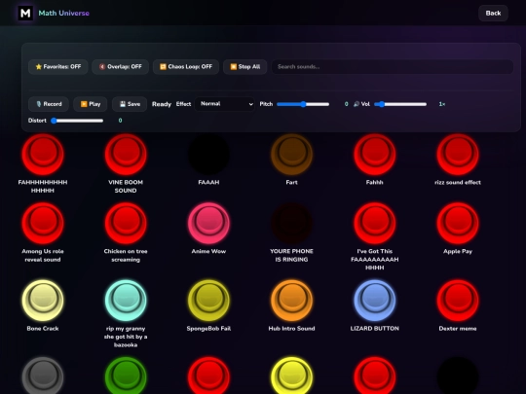Hit the pink Anime Wow button
526x394 pixels.
pos(208,223)
